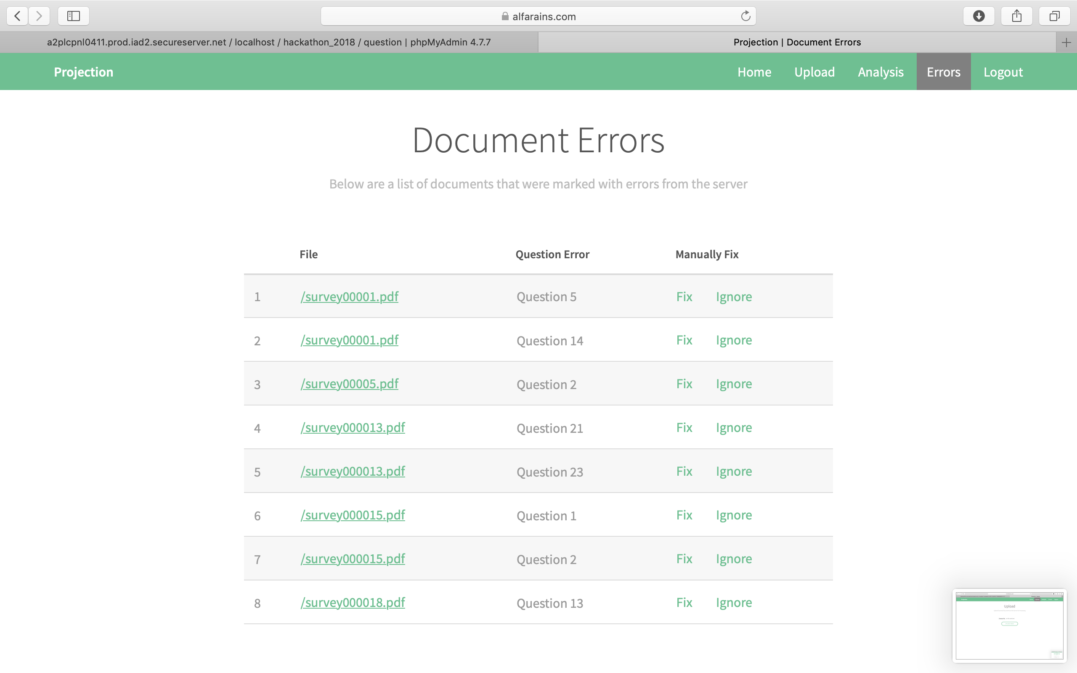The image size is (1077, 673).
Task: Open /survey000018.pdf file link
Action: 353,603
